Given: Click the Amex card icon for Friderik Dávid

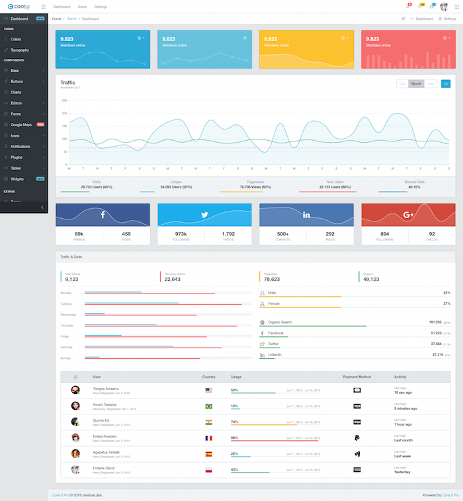Looking at the screenshot, I should pos(357,470).
